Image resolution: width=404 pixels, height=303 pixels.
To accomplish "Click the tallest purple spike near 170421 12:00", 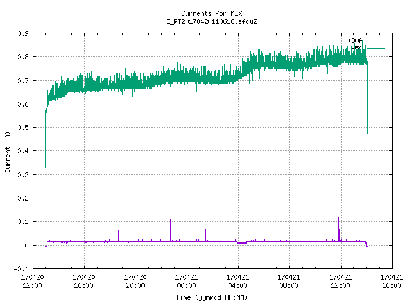I will click(x=338, y=228).
